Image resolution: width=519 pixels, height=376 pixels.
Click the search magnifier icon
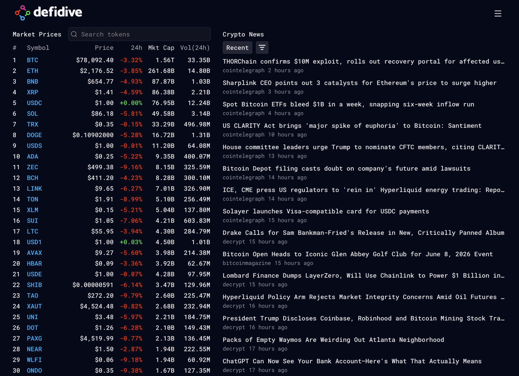tap(74, 34)
